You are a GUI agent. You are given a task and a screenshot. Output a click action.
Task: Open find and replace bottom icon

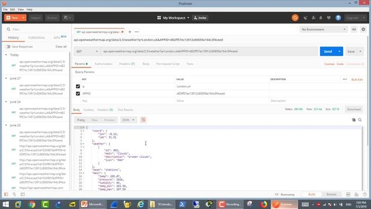tap(14, 194)
